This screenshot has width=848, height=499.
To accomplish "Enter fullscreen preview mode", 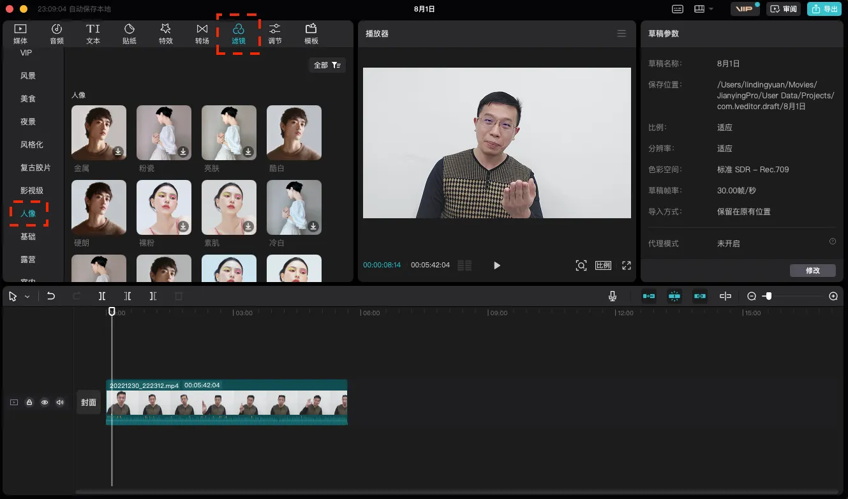I will pyautogui.click(x=627, y=265).
